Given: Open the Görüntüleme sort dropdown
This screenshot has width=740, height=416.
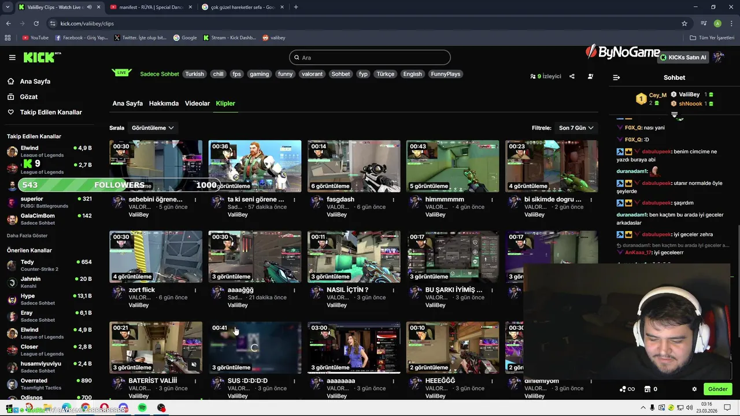Looking at the screenshot, I should coord(153,128).
